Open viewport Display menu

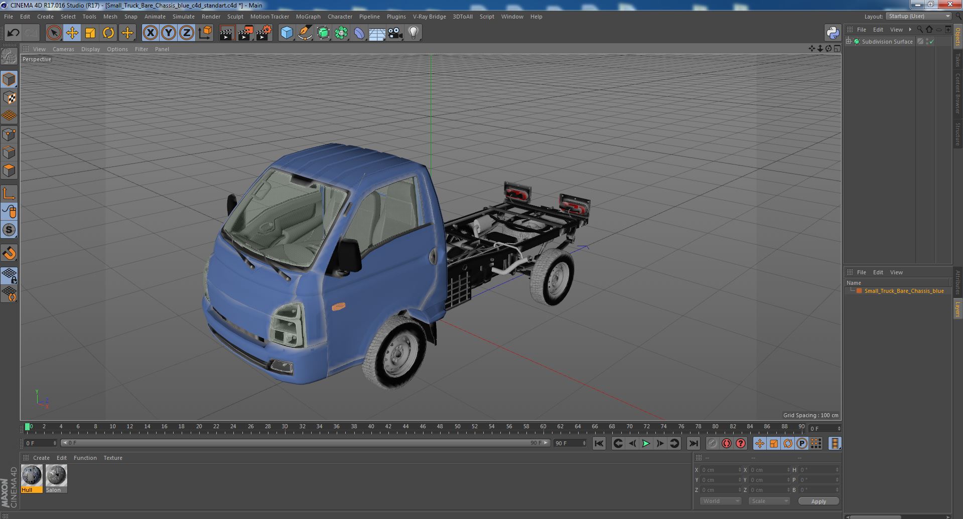coord(90,49)
